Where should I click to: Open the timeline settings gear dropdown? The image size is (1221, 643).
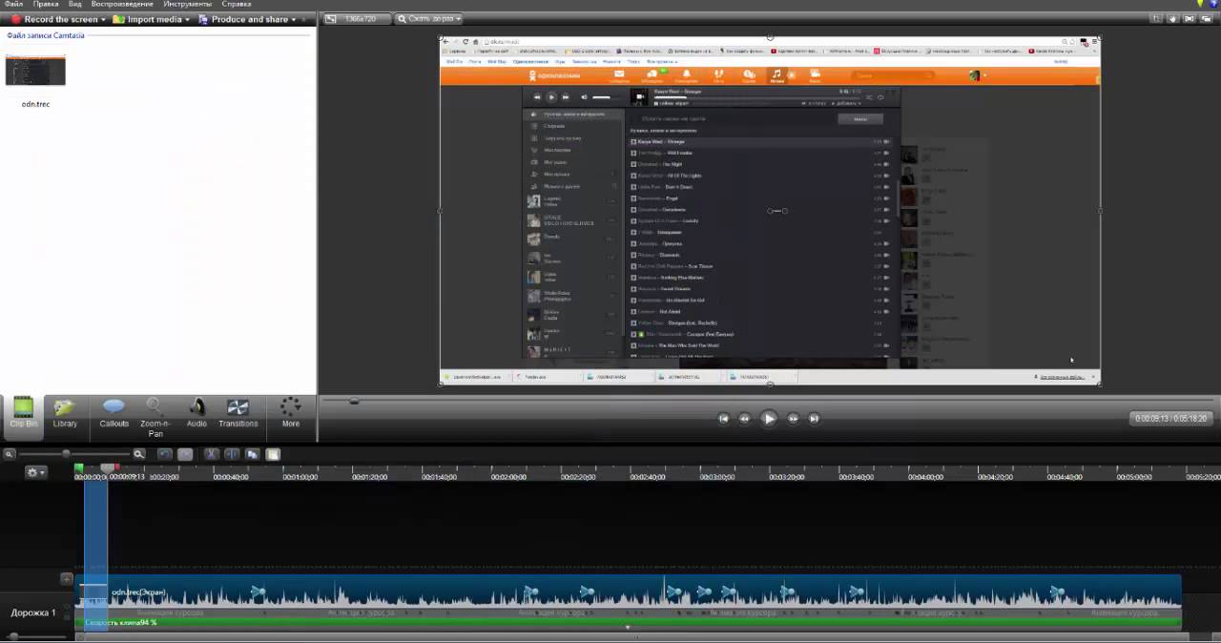tap(36, 472)
